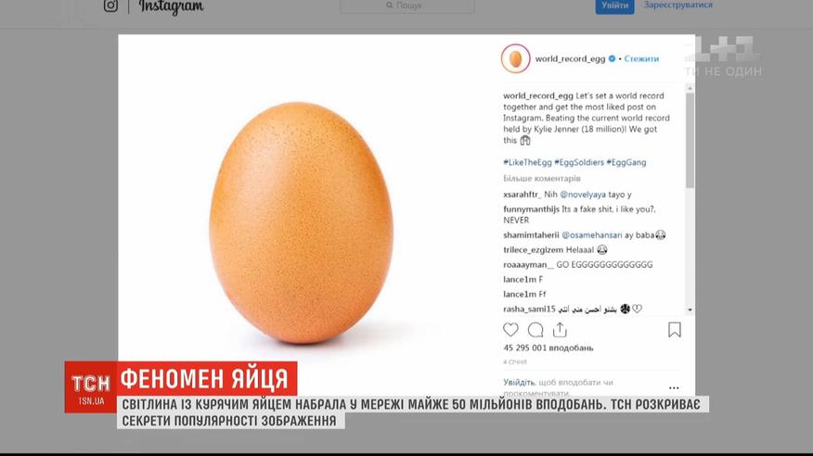
Task: Open the #EggGang hashtag link
Action: pos(626,162)
